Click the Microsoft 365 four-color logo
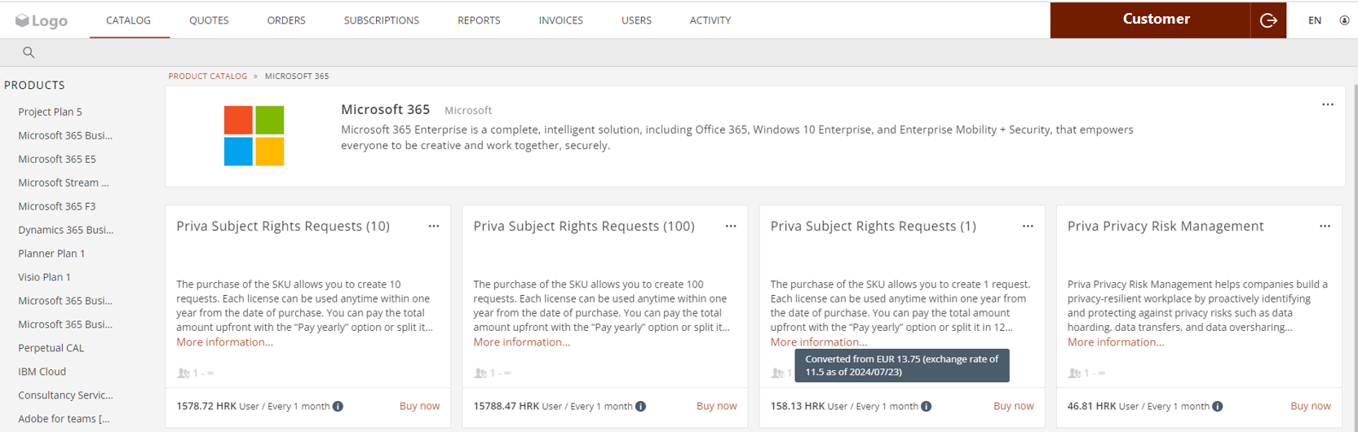This screenshot has height=432, width=1358. point(254,135)
